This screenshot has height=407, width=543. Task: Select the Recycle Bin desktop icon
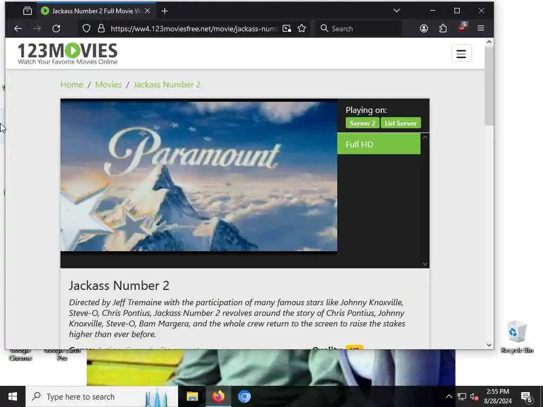pyautogui.click(x=516, y=337)
